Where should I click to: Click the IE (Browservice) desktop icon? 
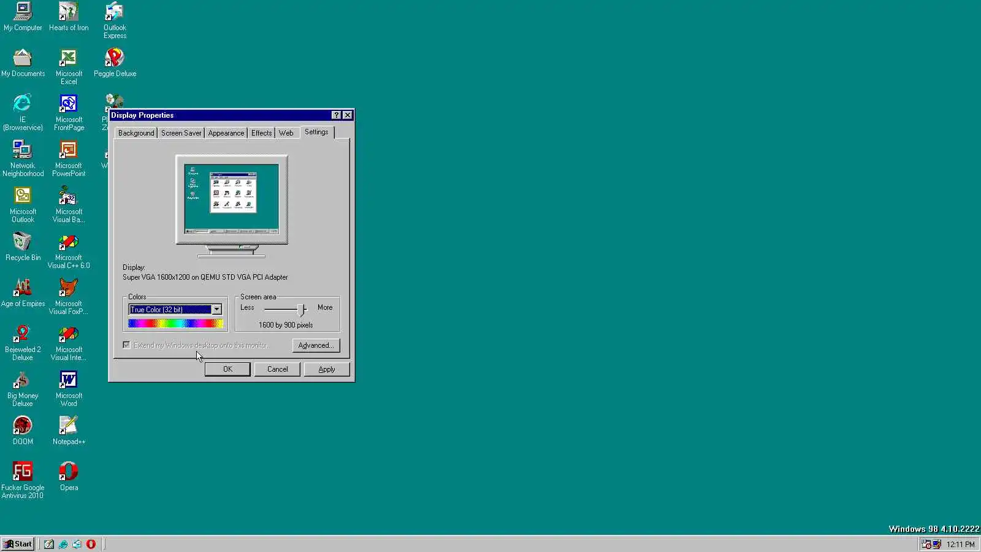[x=23, y=112]
